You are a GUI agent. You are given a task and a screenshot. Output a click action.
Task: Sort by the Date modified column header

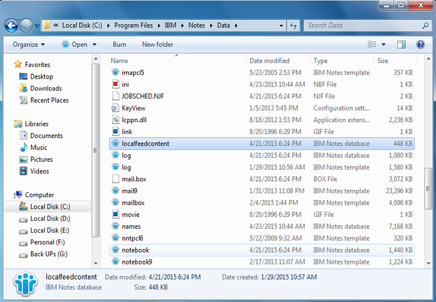tap(270, 60)
